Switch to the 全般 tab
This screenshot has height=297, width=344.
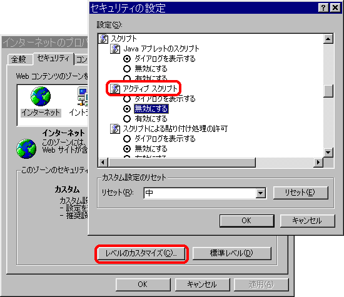click(19, 59)
